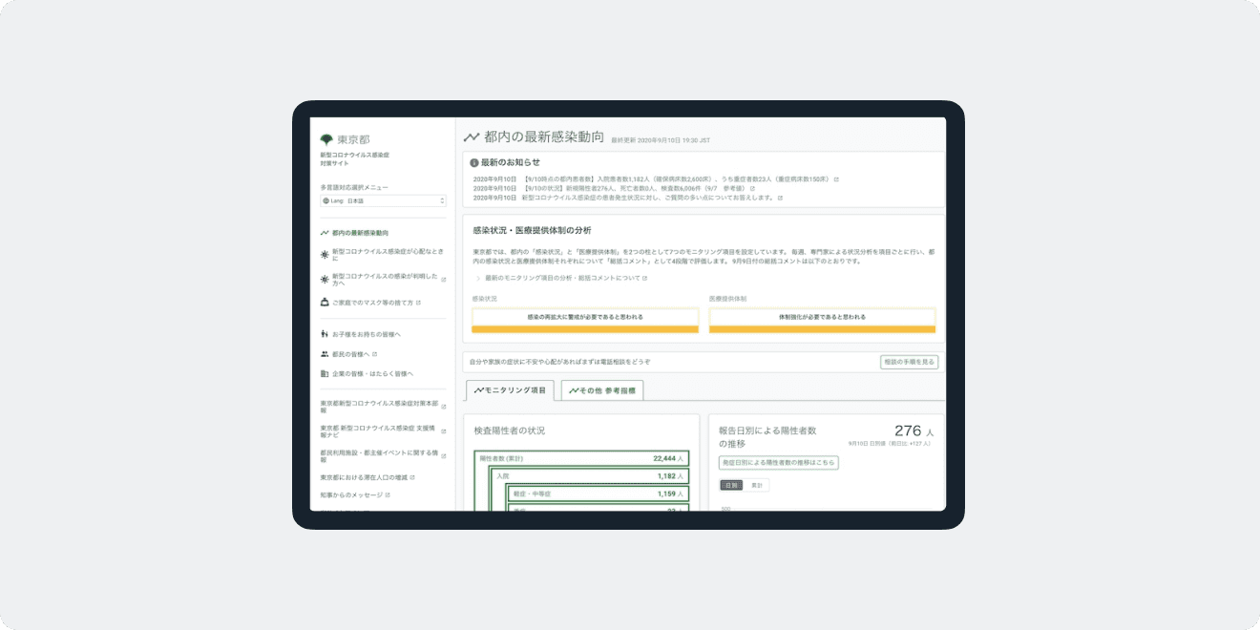This screenshot has width=1260, height=630.
Task: Open the 日本語 language selection dropdown
Action: pyautogui.click(x=382, y=200)
